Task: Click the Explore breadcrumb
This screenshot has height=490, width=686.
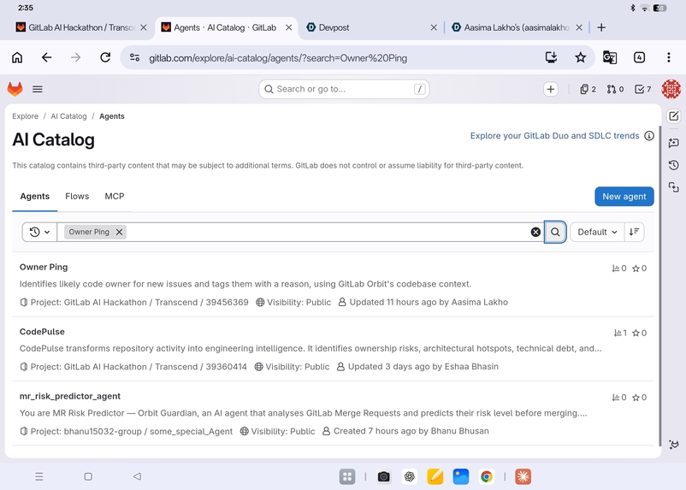Action: [26, 116]
